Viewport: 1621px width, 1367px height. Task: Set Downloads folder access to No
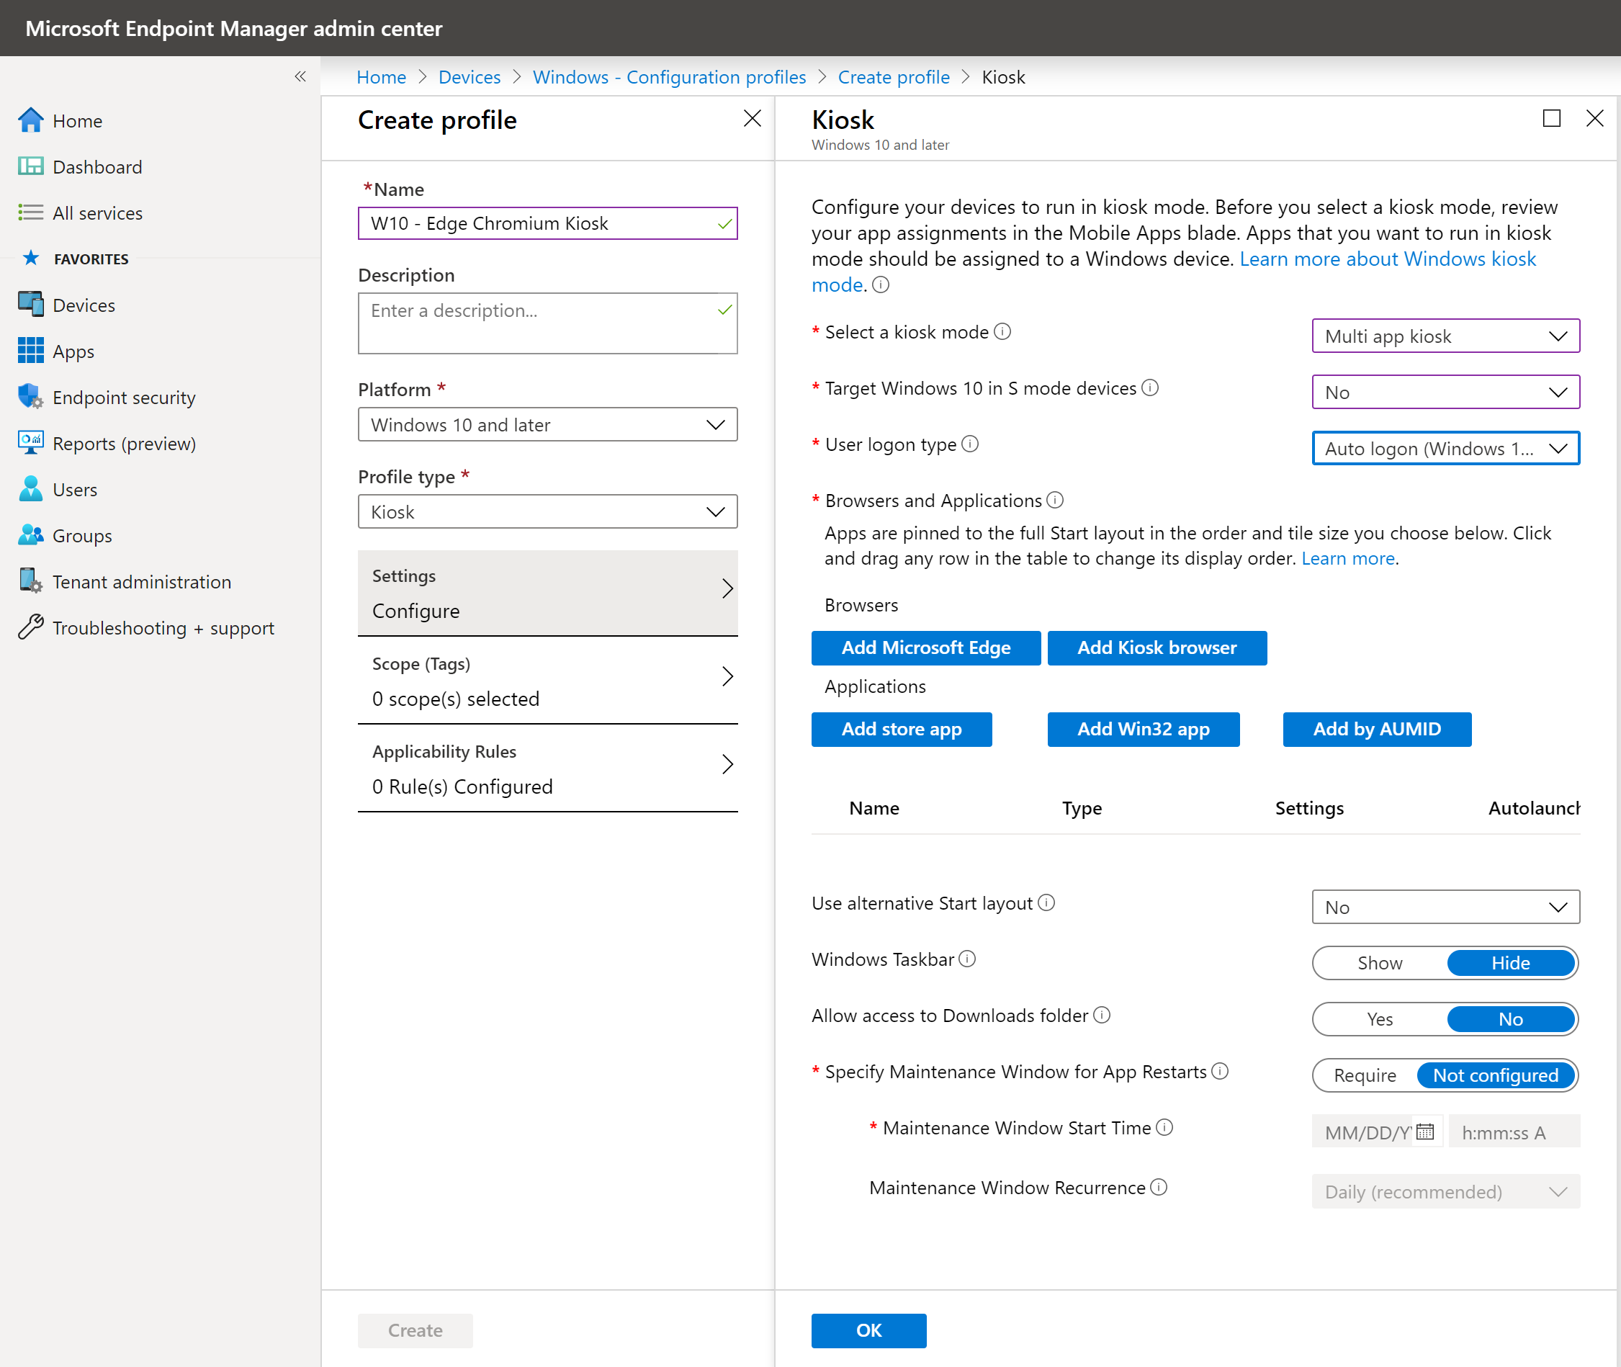coord(1510,1019)
